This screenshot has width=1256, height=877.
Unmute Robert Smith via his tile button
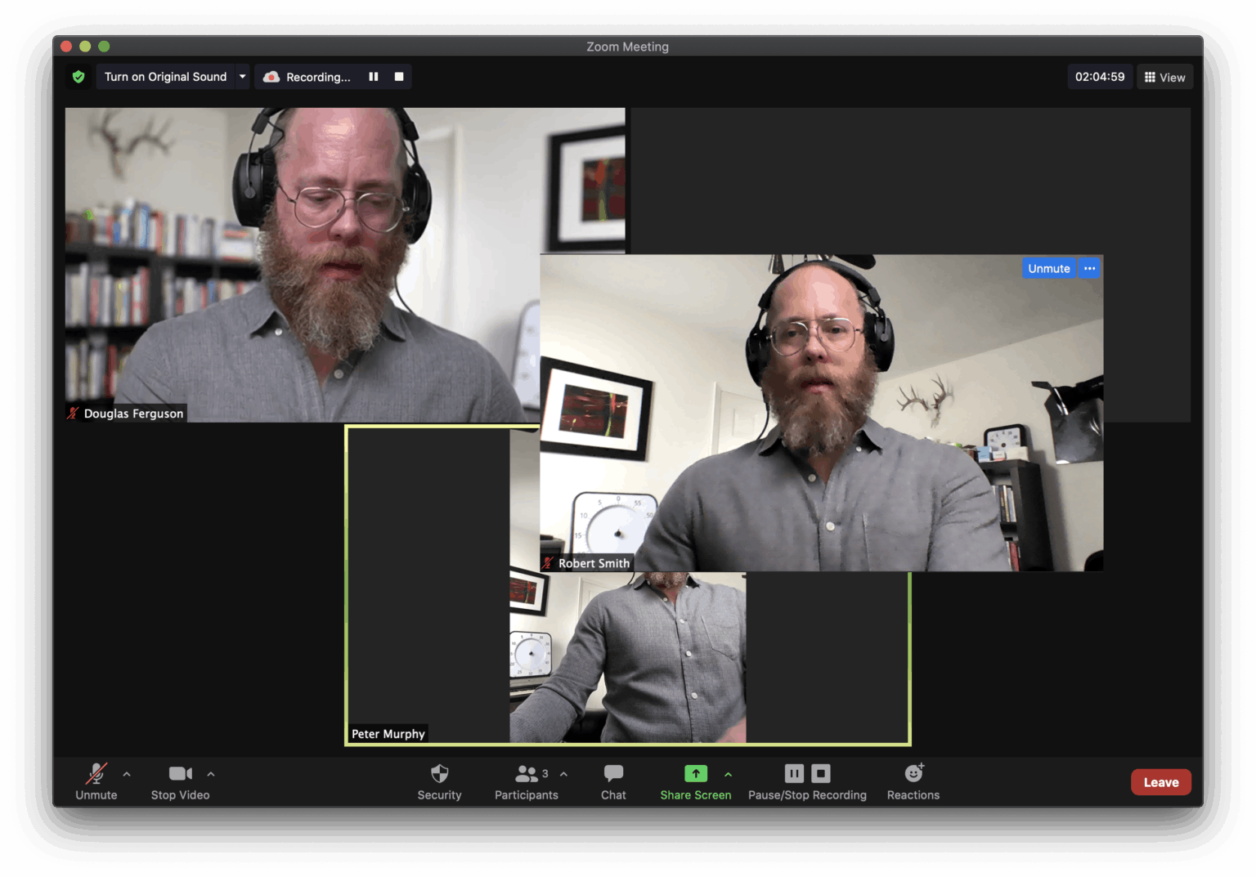point(1049,268)
